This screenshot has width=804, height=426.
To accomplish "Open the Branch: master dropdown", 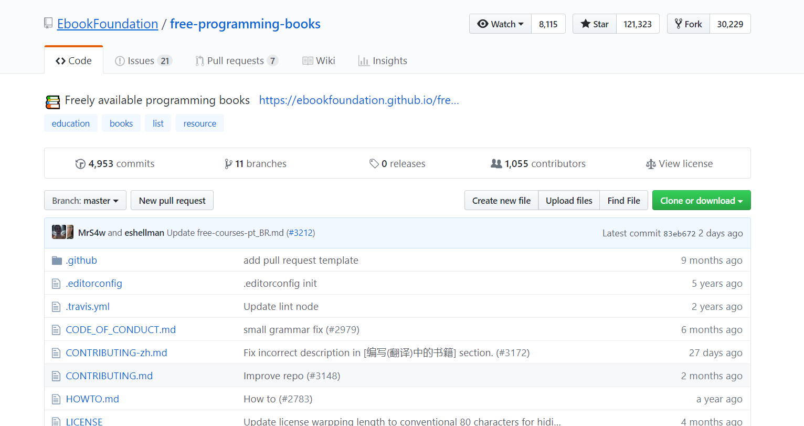I will pyautogui.click(x=84, y=200).
